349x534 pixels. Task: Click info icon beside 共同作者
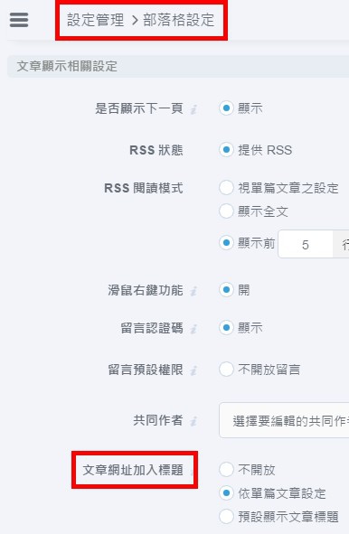point(193,421)
